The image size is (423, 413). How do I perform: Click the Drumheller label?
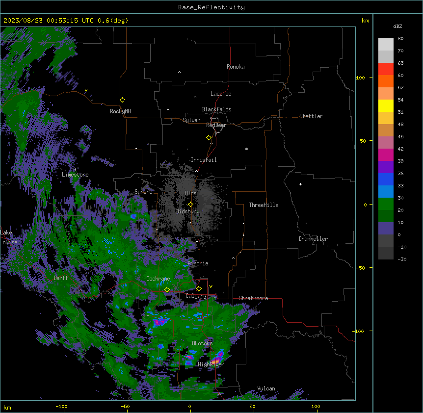(313, 239)
